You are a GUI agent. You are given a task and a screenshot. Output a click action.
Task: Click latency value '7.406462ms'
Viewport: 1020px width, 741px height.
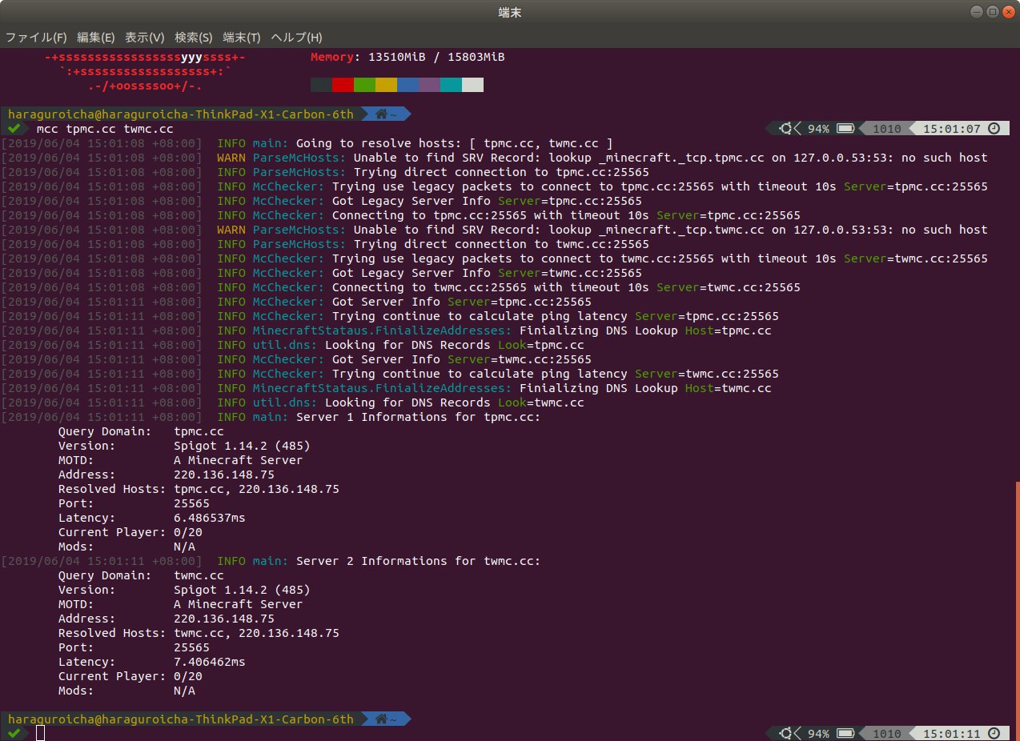[x=210, y=662]
